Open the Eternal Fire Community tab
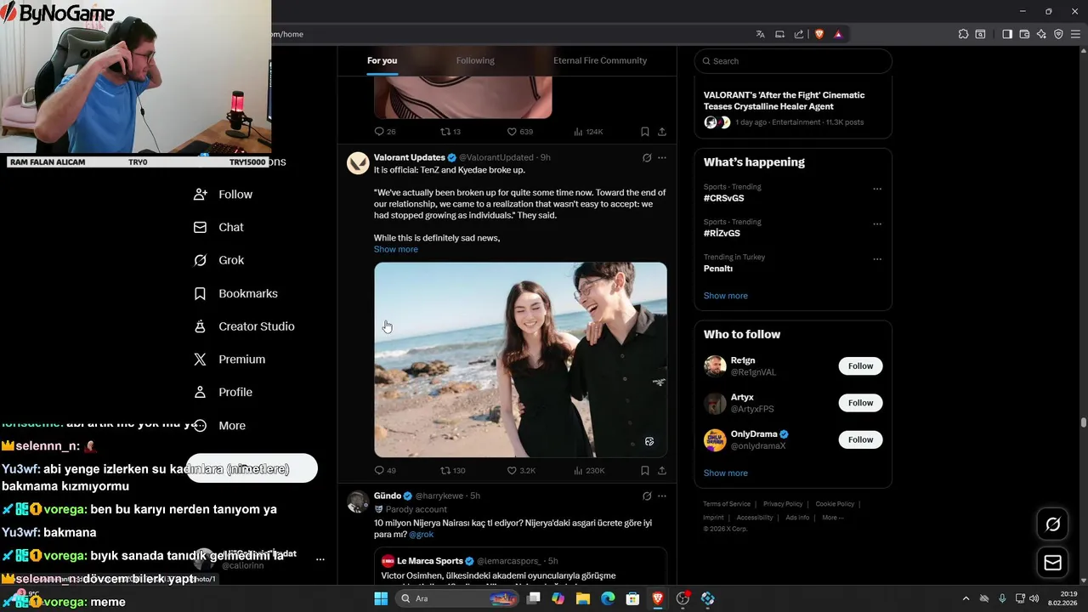Viewport: 1088px width, 612px height. coord(600,60)
